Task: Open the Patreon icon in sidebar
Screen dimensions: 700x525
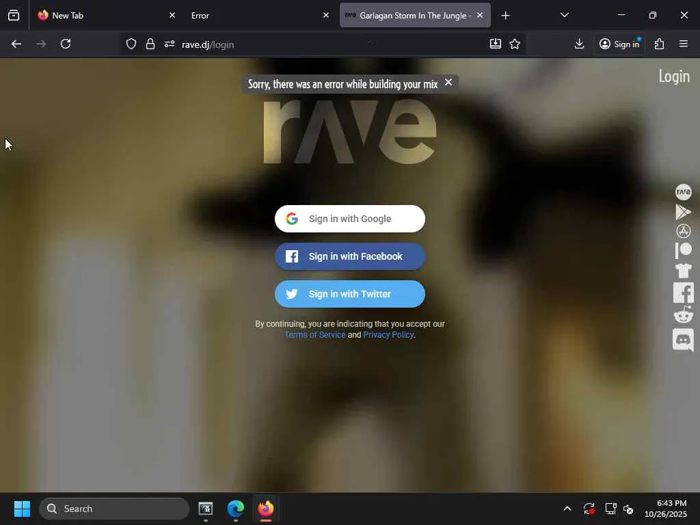Action: pyautogui.click(x=683, y=250)
